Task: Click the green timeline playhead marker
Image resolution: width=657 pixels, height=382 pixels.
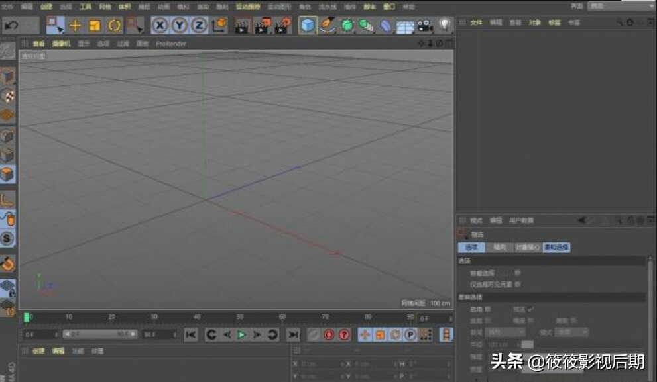Action: (x=27, y=318)
